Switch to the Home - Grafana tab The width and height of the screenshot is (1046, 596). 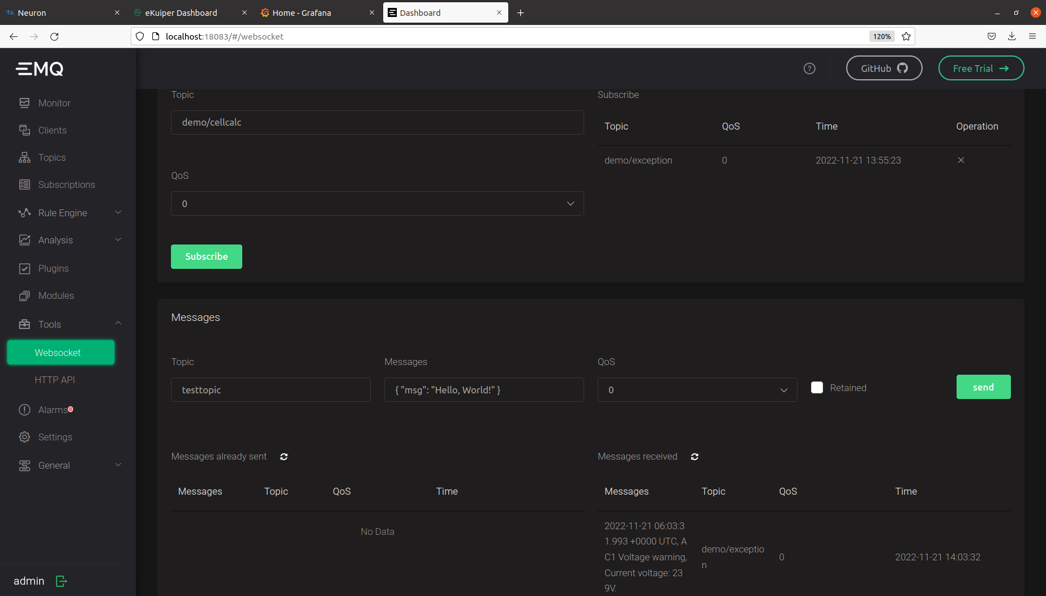point(318,12)
